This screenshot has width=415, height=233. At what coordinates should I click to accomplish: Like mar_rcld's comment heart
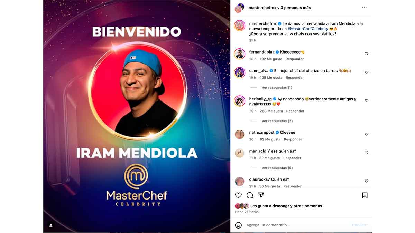click(367, 153)
